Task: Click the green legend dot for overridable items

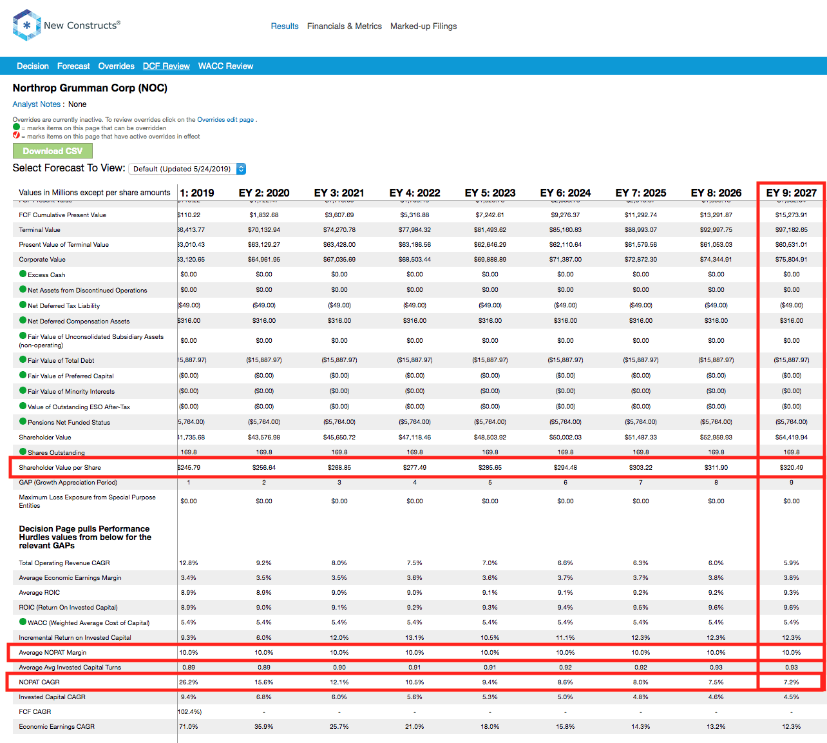Action: [x=16, y=127]
